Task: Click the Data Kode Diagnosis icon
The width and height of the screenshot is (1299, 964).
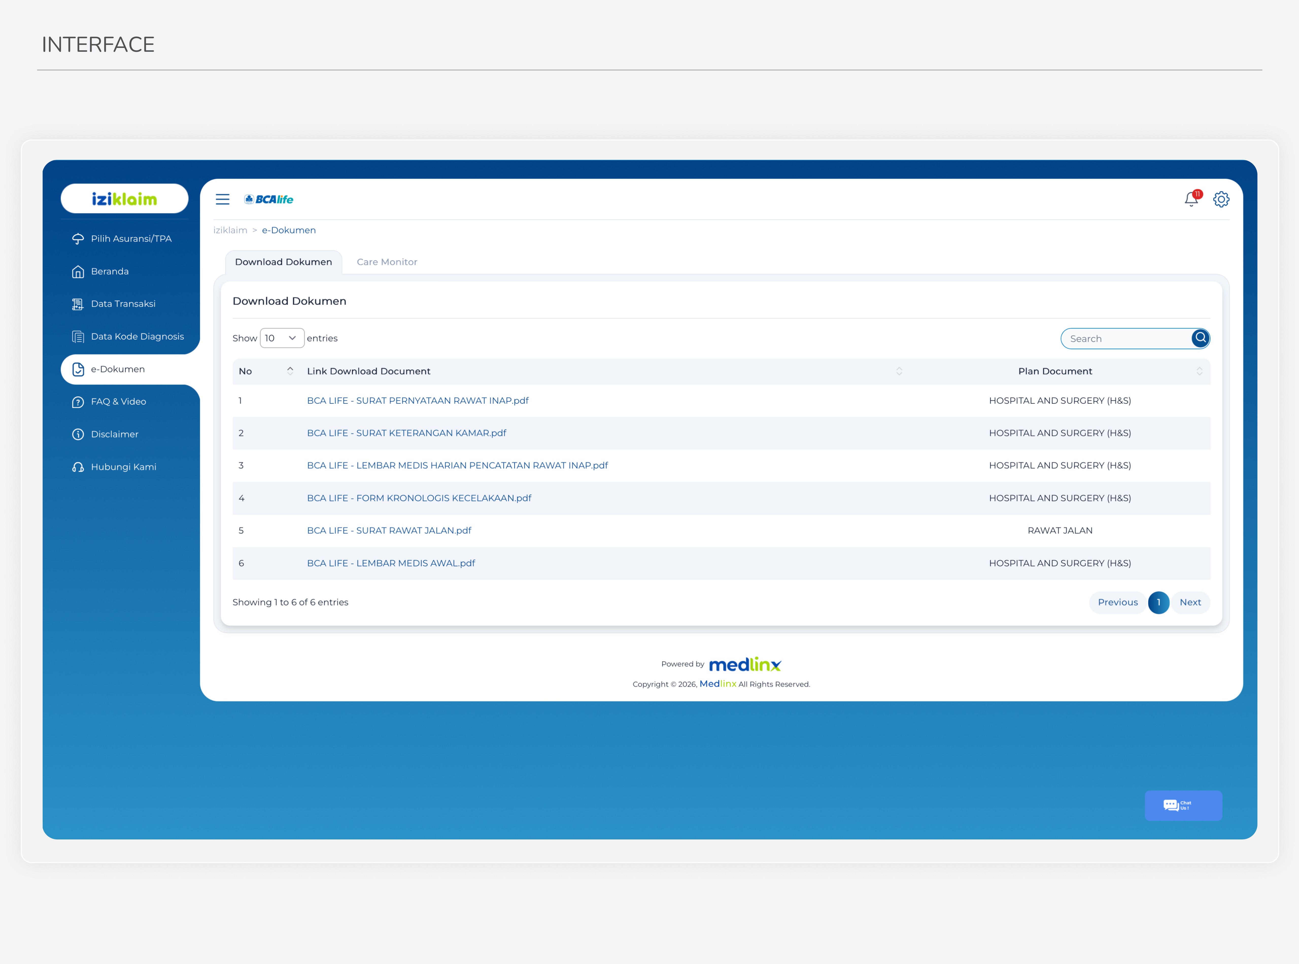Action: click(78, 337)
